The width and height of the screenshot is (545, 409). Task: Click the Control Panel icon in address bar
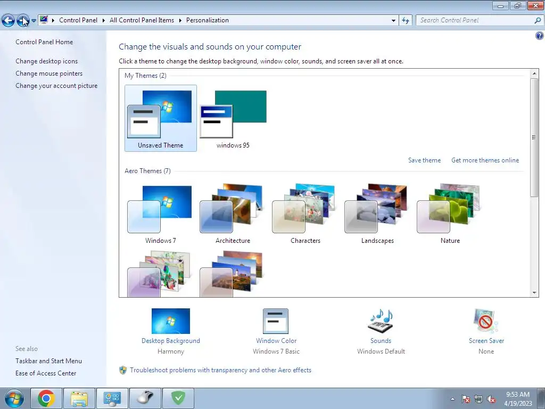44,20
